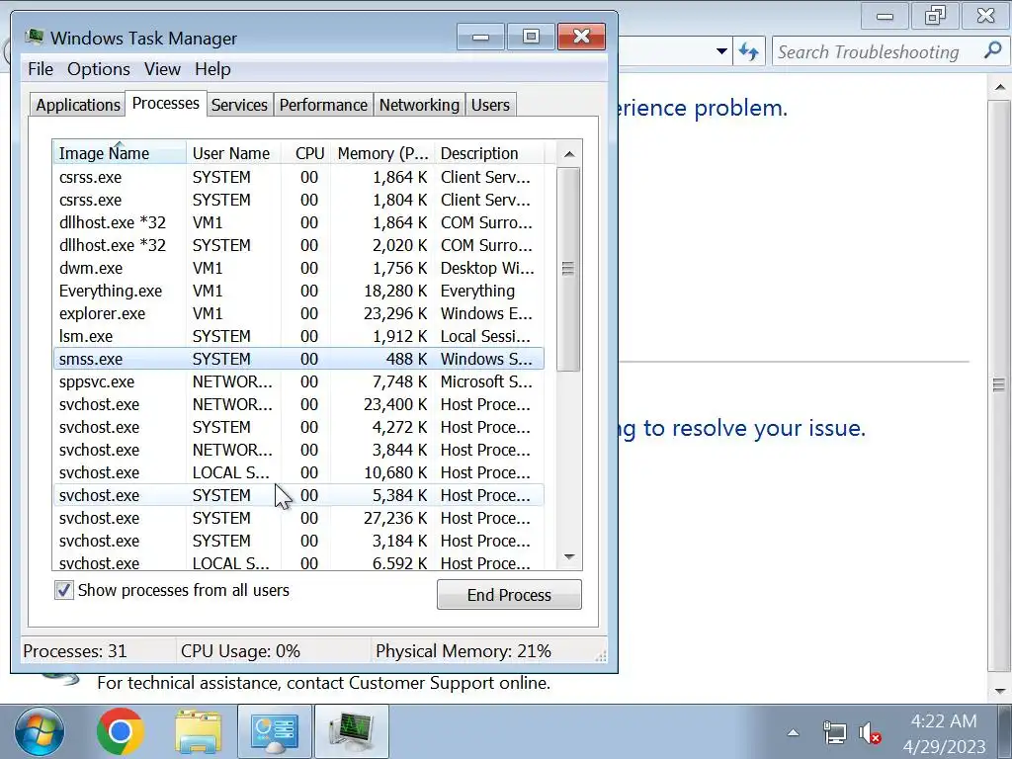Select svchost.exe row using 10,680 K
Image resolution: width=1012 pixels, height=759 pixels.
tap(298, 472)
